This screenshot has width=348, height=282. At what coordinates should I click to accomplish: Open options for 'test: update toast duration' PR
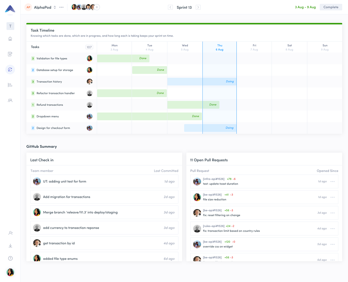point(332,182)
